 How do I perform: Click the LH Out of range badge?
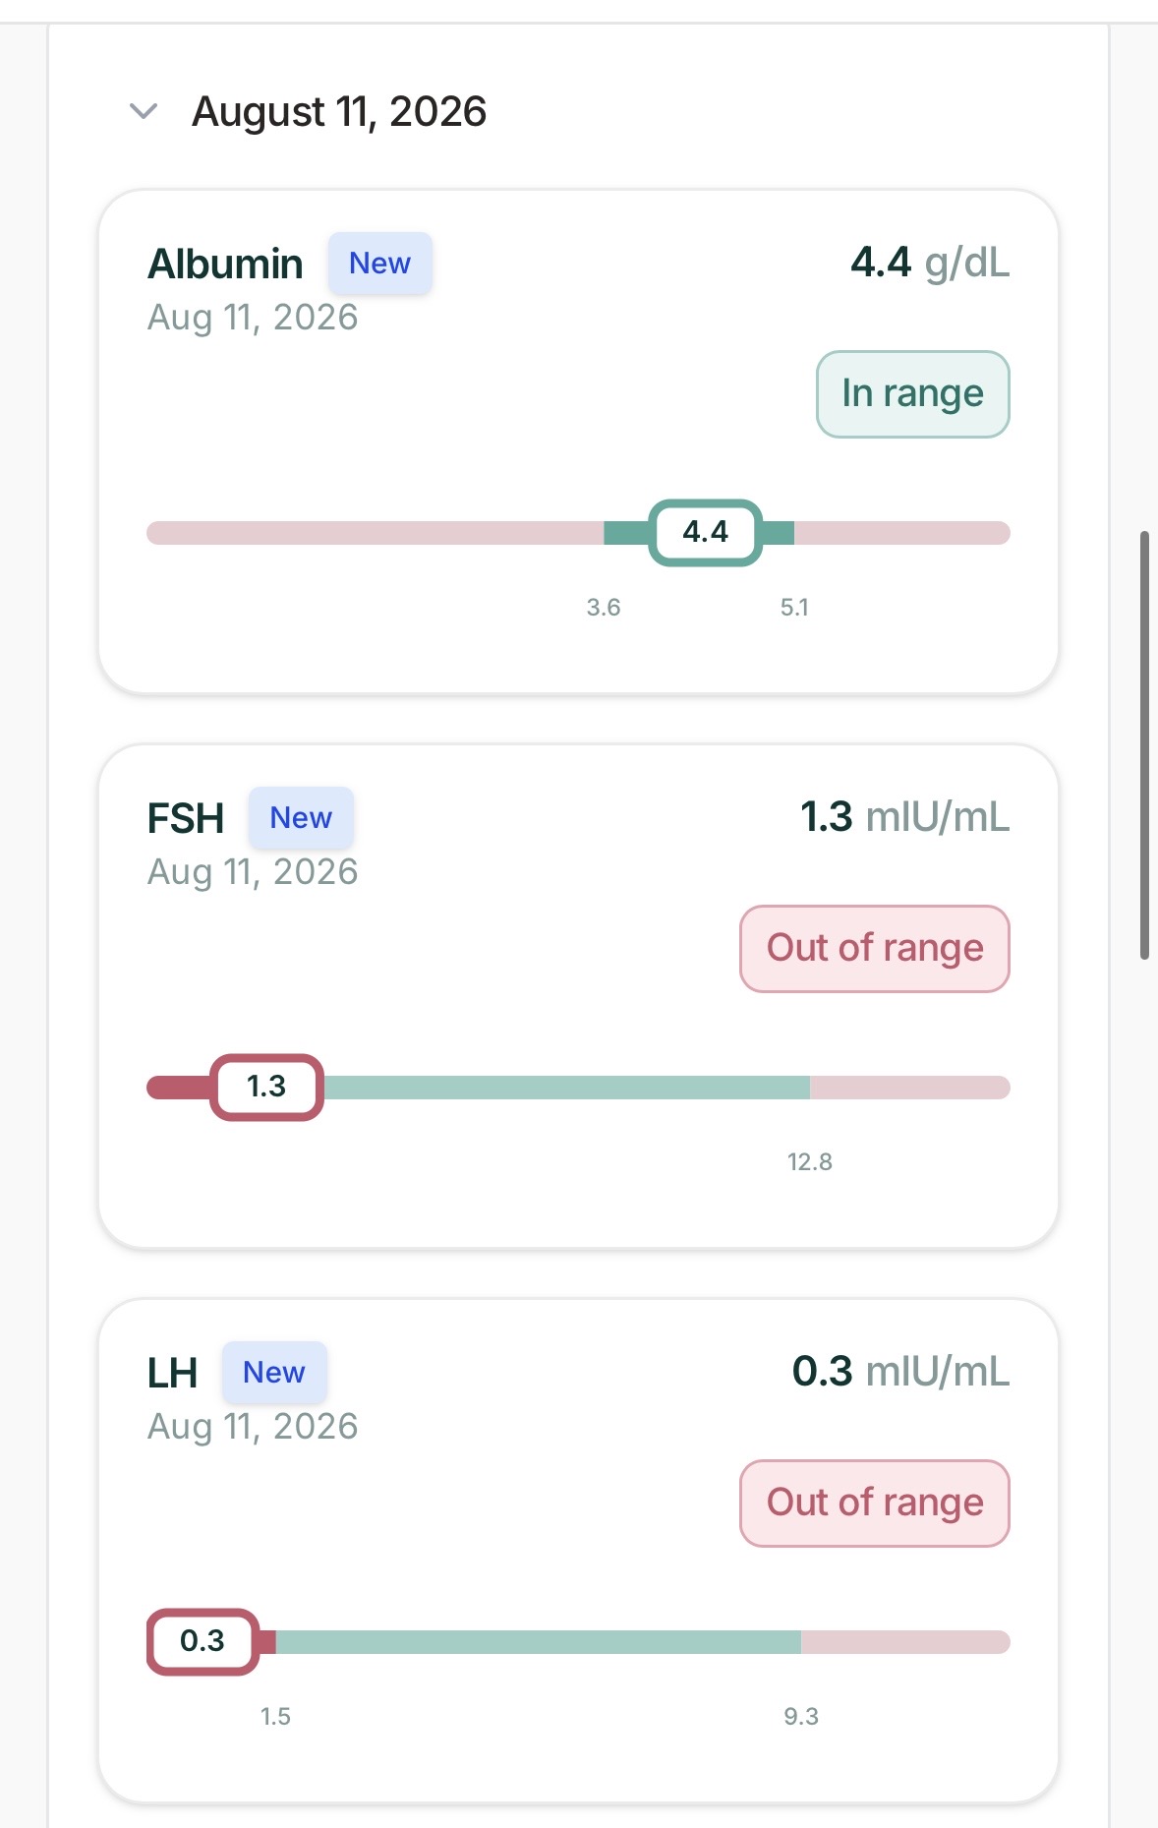pyautogui.click(x=875, y=1504)
